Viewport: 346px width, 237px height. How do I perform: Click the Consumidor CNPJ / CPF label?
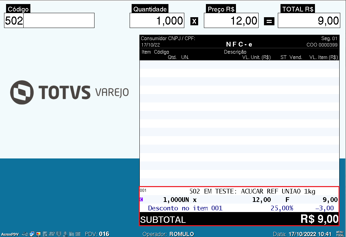(x=168, y=38)
